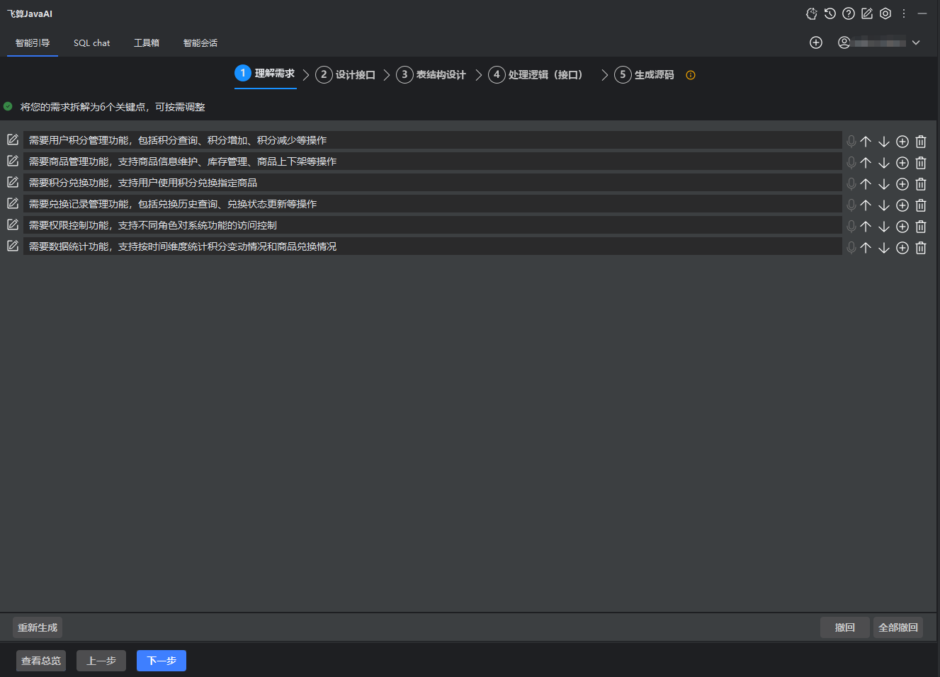
Task: Click the 查看总览 button
Action: pos(41,661)
